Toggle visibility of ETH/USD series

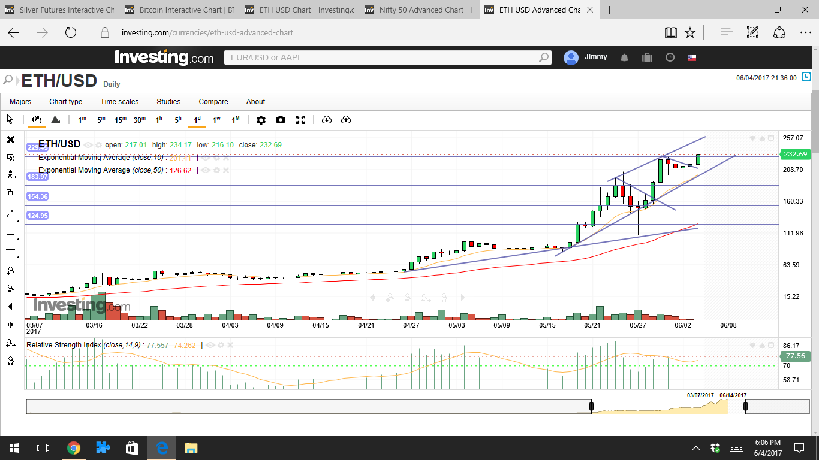pyautogui.click(x=88, y=145)
